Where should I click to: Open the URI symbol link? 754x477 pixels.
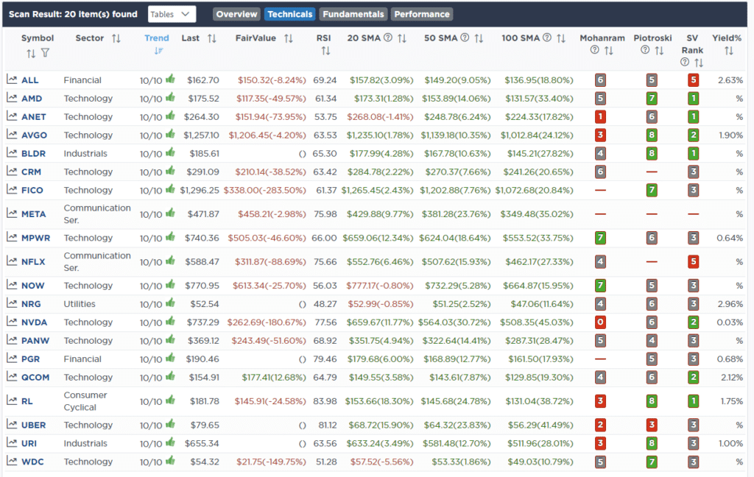29,443
